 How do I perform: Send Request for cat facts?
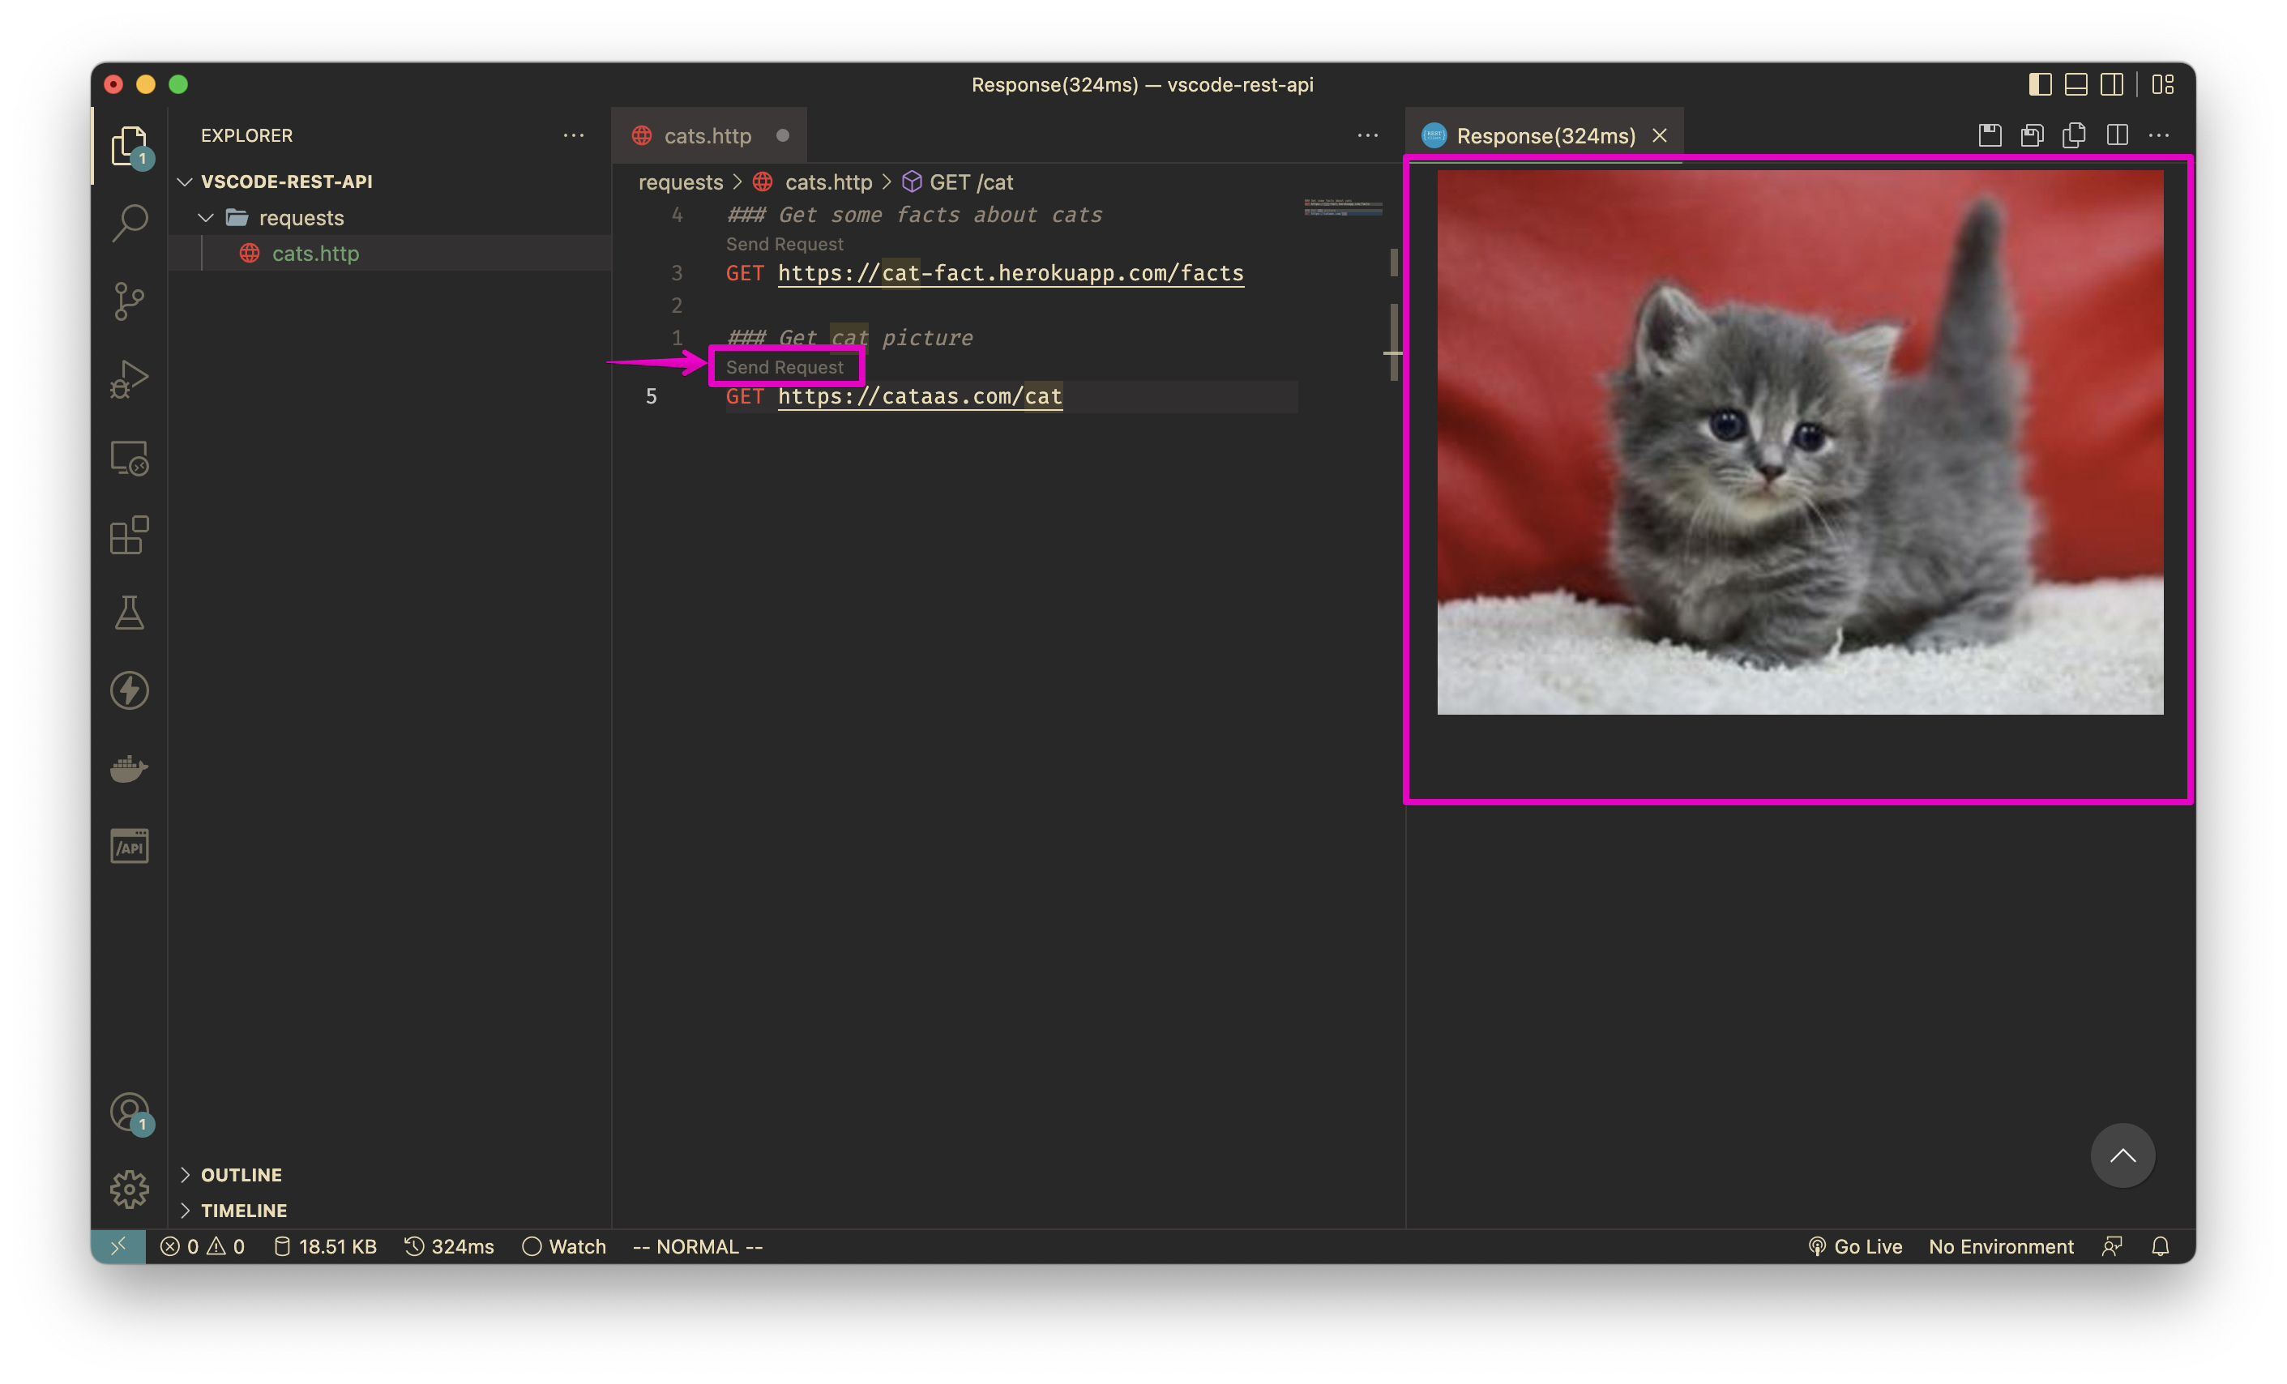tap(784, 244)
